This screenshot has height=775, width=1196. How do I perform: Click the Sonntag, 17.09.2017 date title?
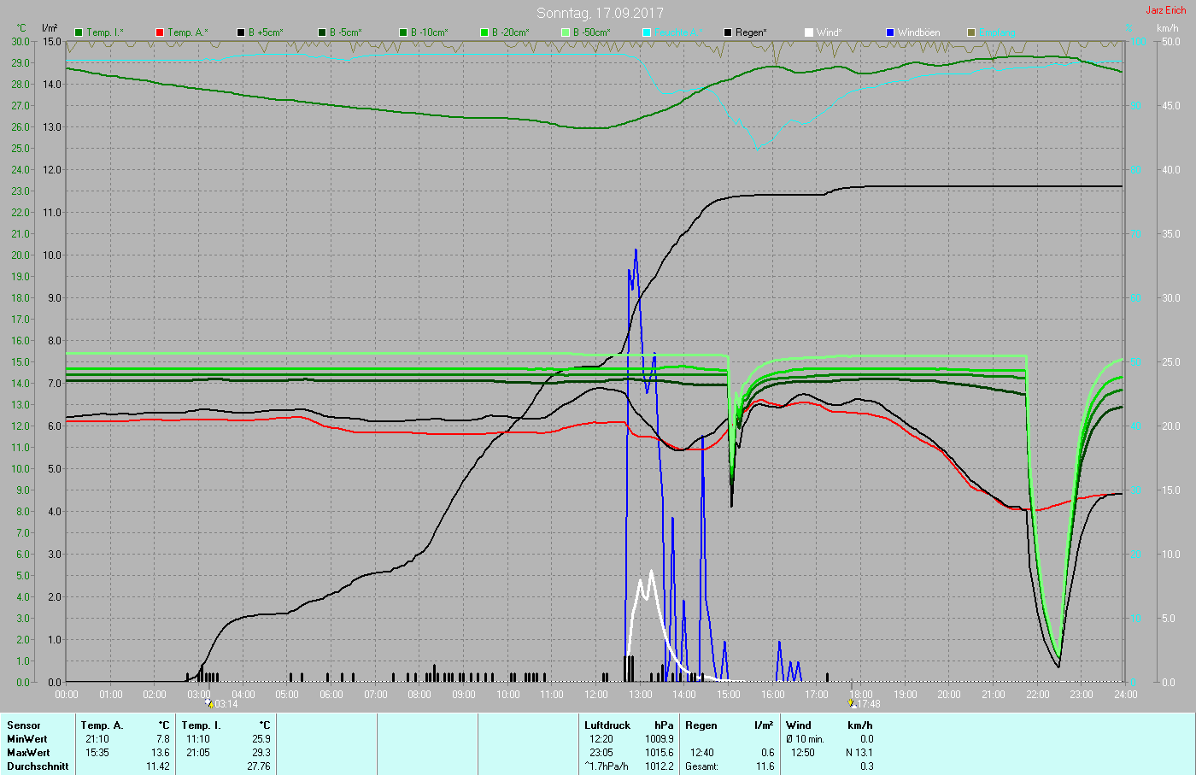tap(600, 13)
